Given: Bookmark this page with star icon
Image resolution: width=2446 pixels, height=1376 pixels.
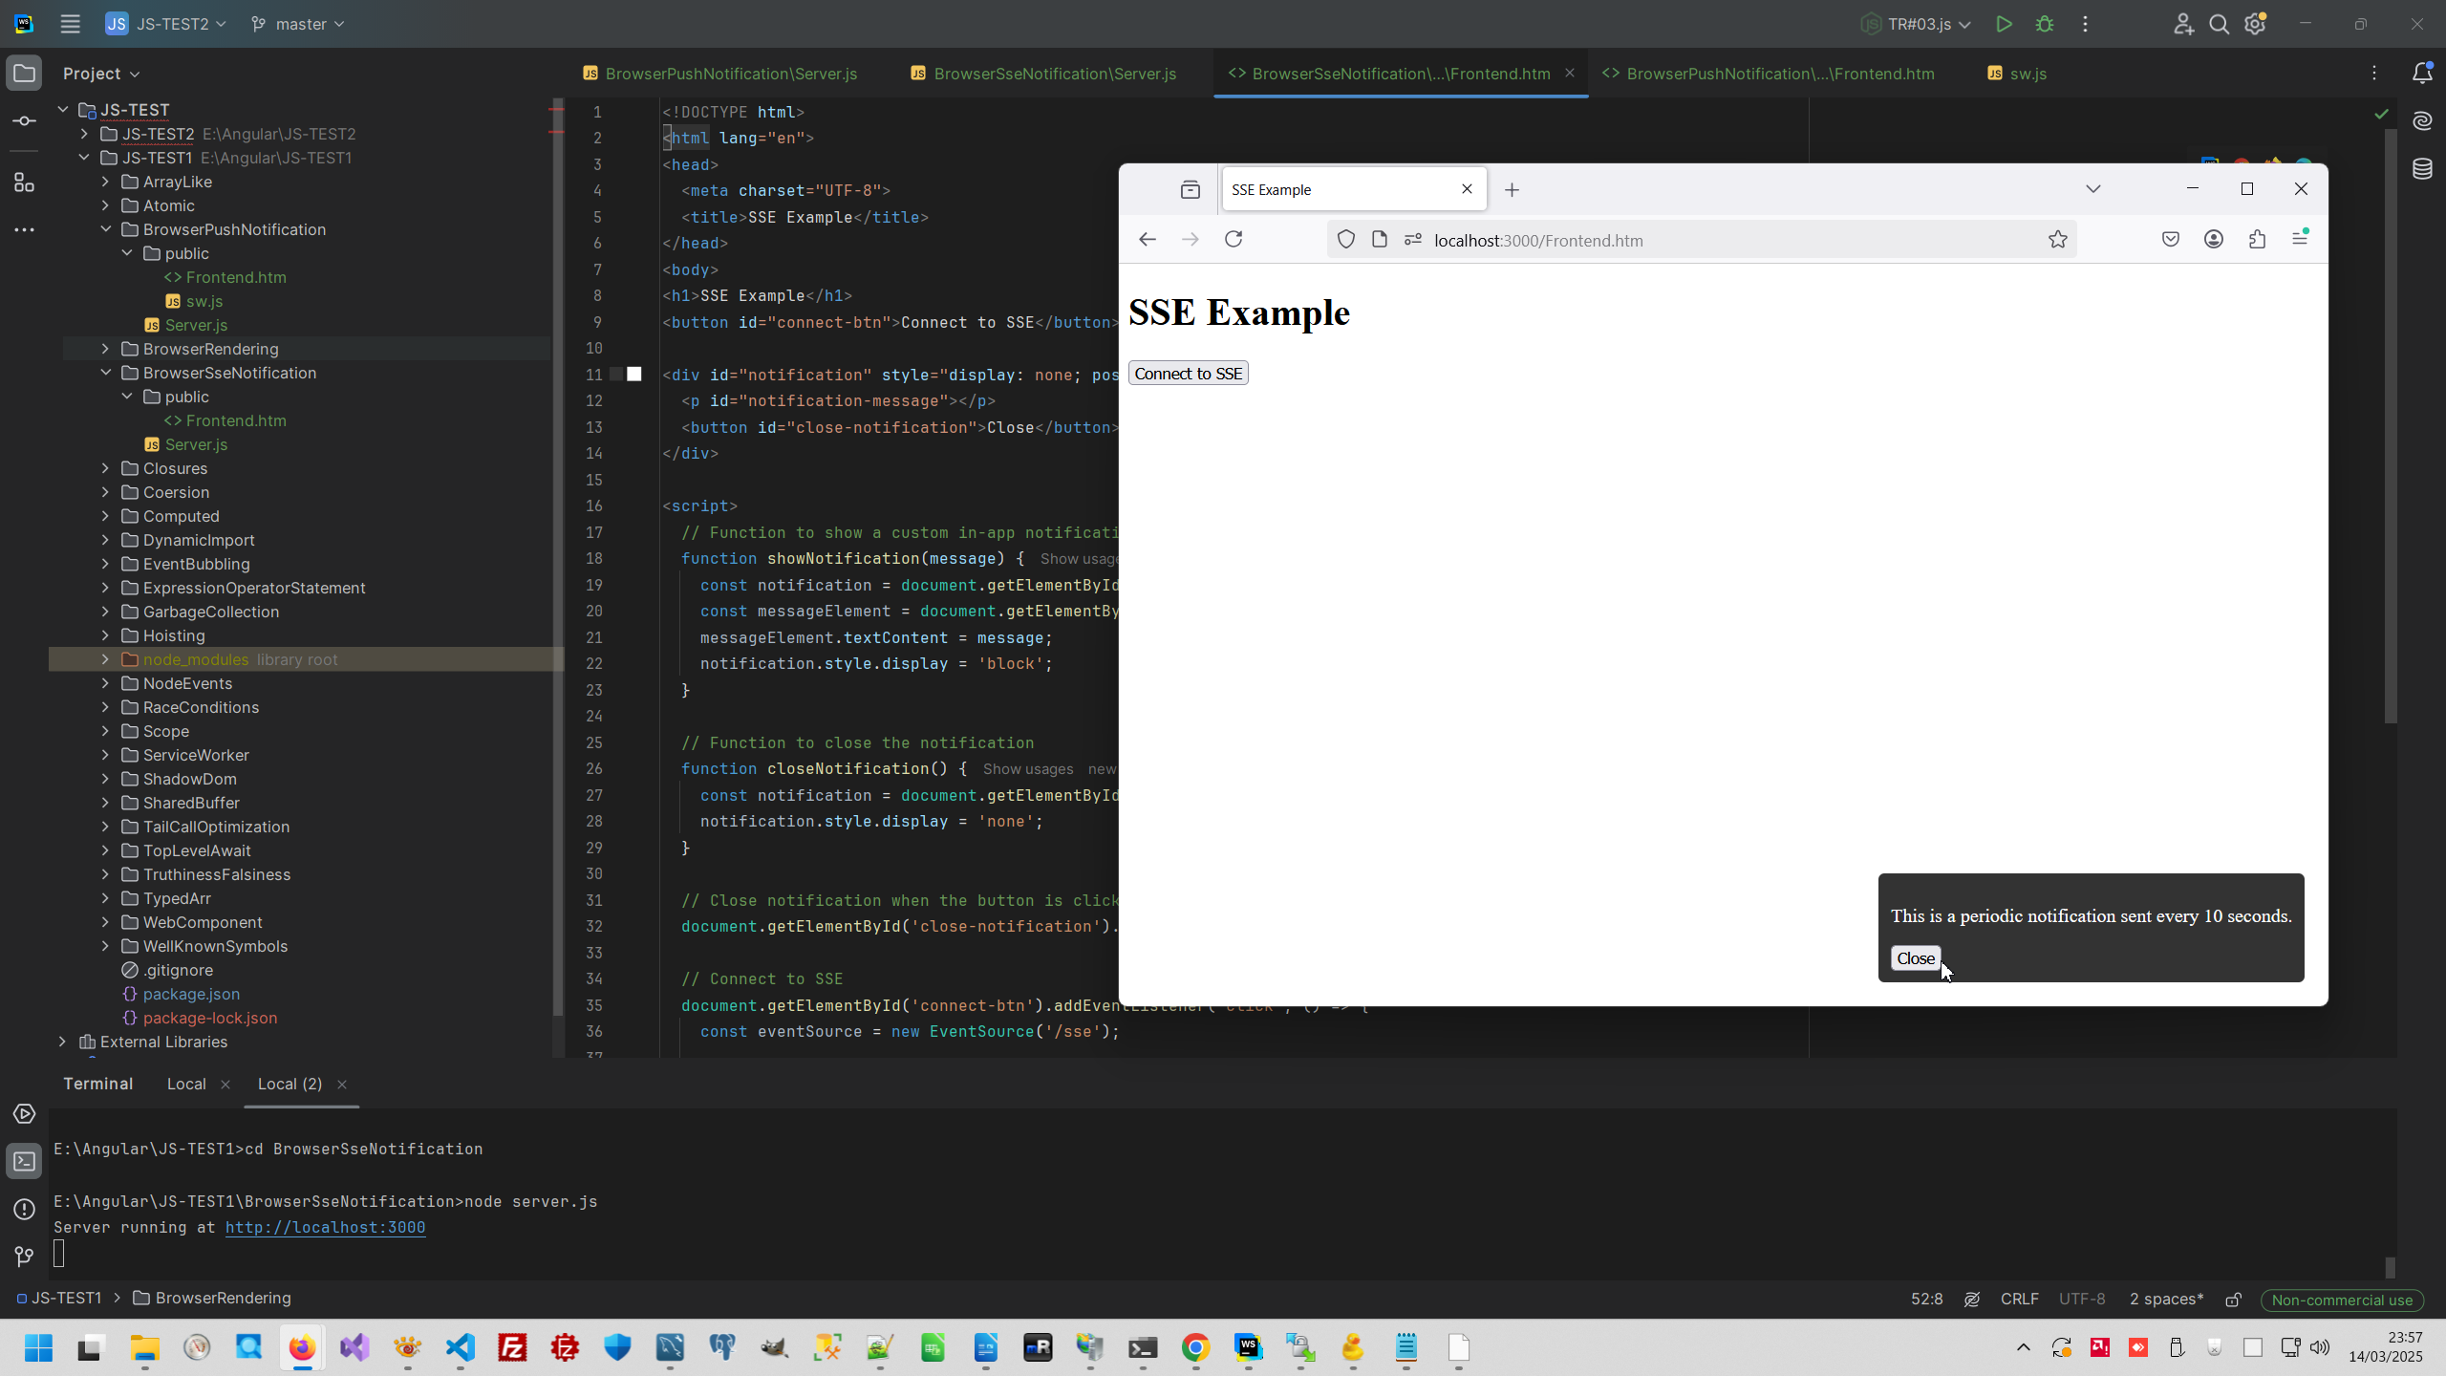Looking at the screenshot, I should point(2057,240).
